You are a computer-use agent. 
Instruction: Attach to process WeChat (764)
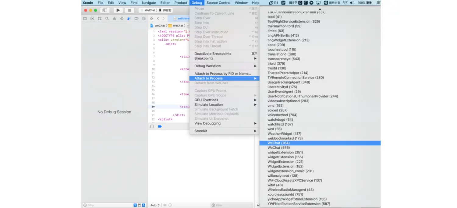coord(320,143)
